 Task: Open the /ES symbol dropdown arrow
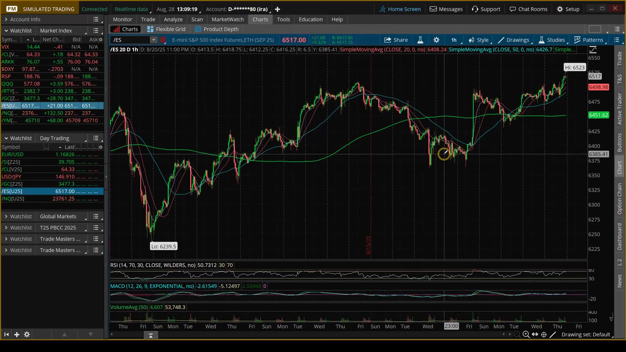click(154, 40)
